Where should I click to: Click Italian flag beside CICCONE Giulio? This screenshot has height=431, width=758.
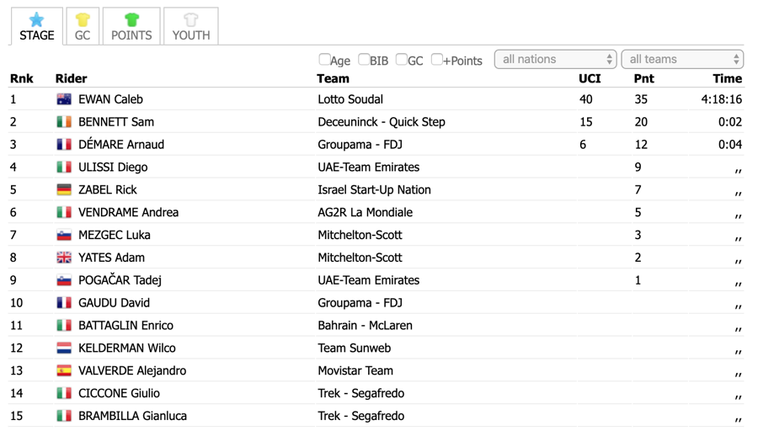click(x=64, y=393)
